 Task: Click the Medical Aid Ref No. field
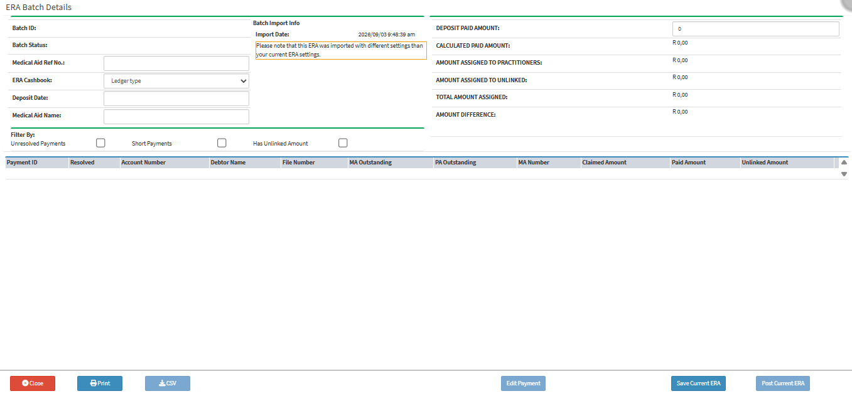176,63
